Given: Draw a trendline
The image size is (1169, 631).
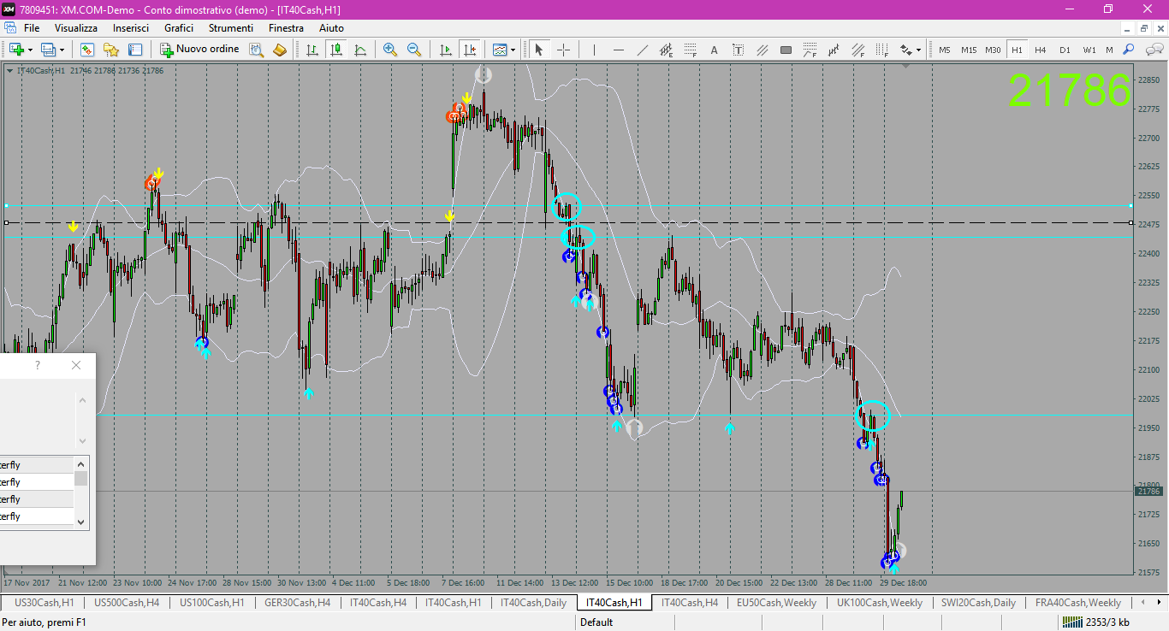Looking at the screenshot, I should tap(642, 50).
